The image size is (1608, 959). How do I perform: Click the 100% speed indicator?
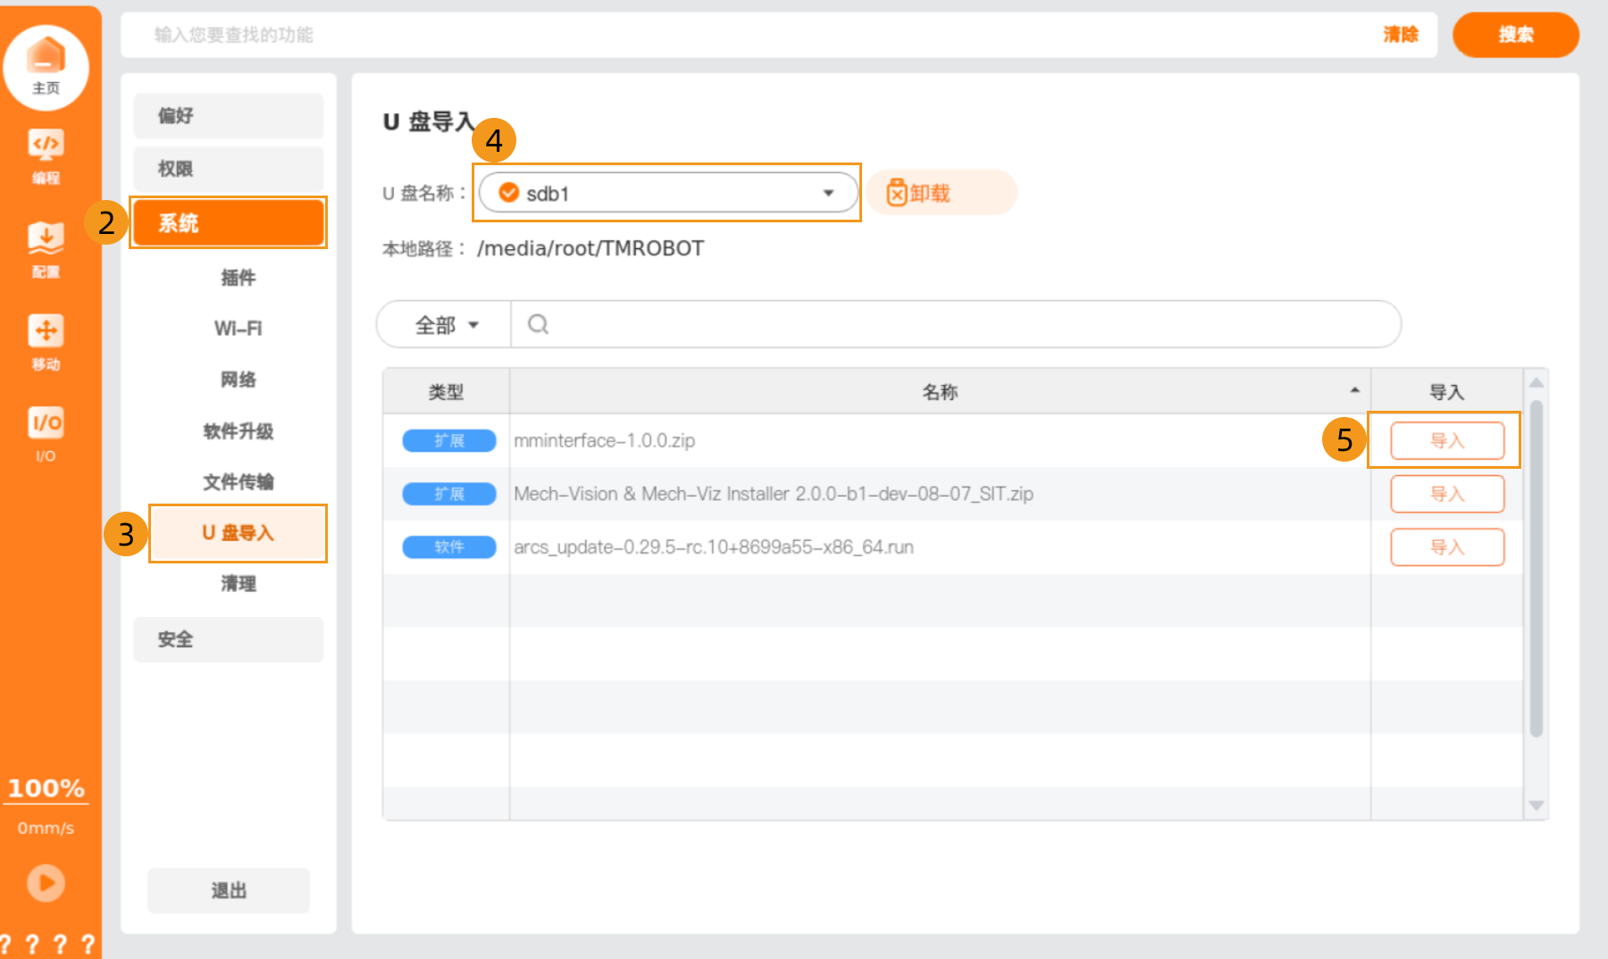coord(46,788)
